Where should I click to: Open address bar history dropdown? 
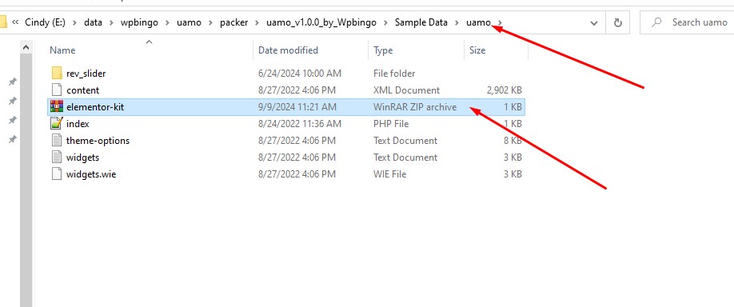click(x=594, y=22)
